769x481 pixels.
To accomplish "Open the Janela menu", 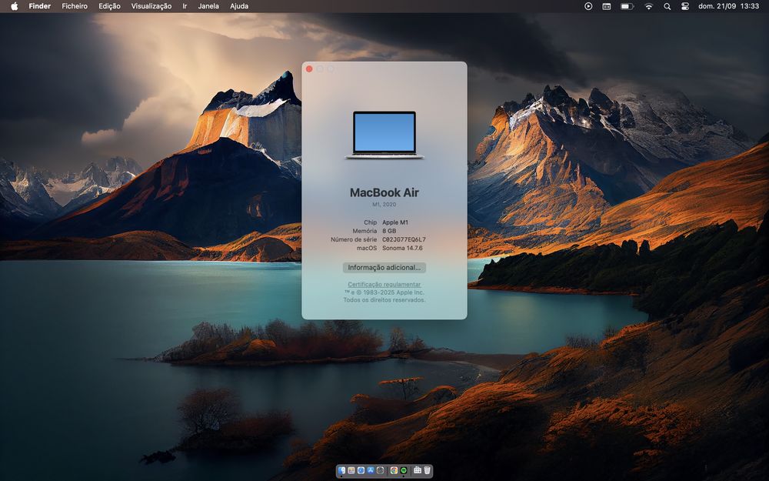I will tap(208, 6).
